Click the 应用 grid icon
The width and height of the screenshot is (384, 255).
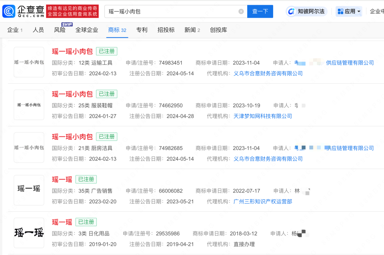click(x=340, y=11)
